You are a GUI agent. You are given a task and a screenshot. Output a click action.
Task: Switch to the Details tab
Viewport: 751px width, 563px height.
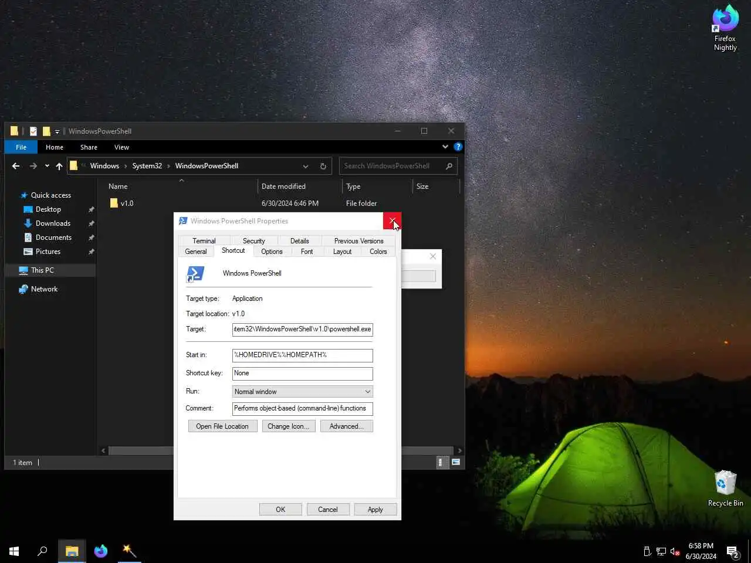pos(299,241)
